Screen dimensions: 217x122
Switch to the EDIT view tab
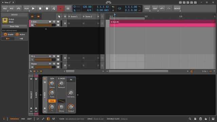point(29,119)
